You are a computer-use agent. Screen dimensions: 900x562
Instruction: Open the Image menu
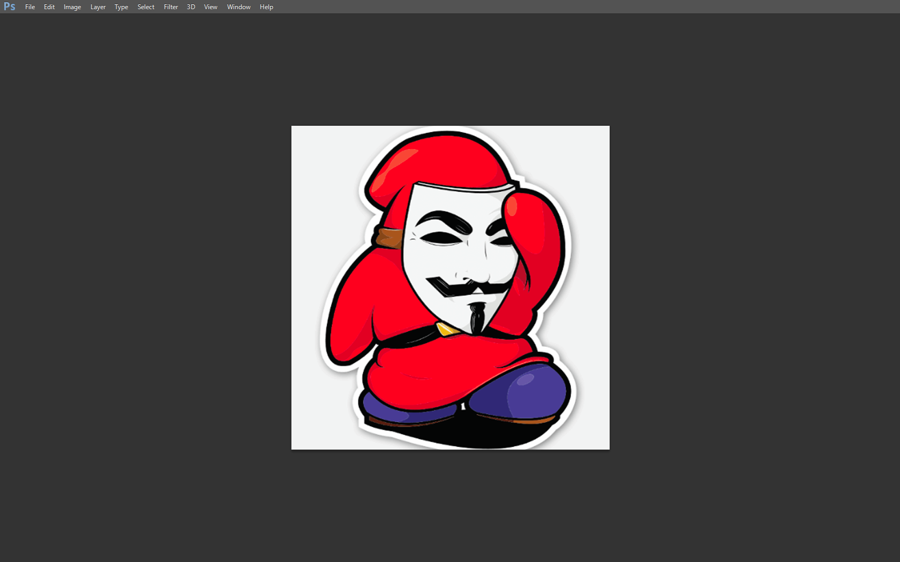72,7
